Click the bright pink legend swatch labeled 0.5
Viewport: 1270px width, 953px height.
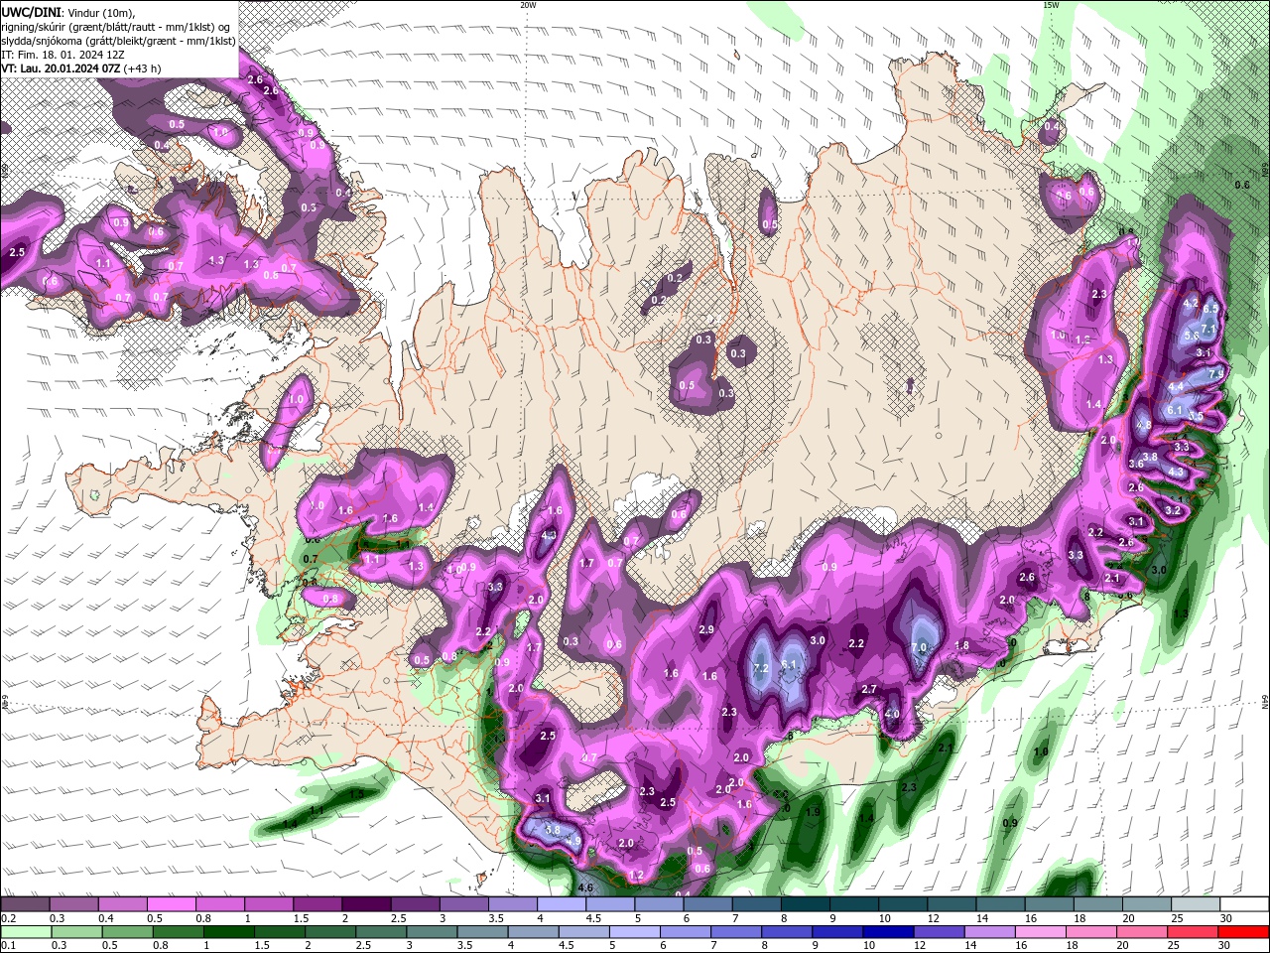(172, 904)
